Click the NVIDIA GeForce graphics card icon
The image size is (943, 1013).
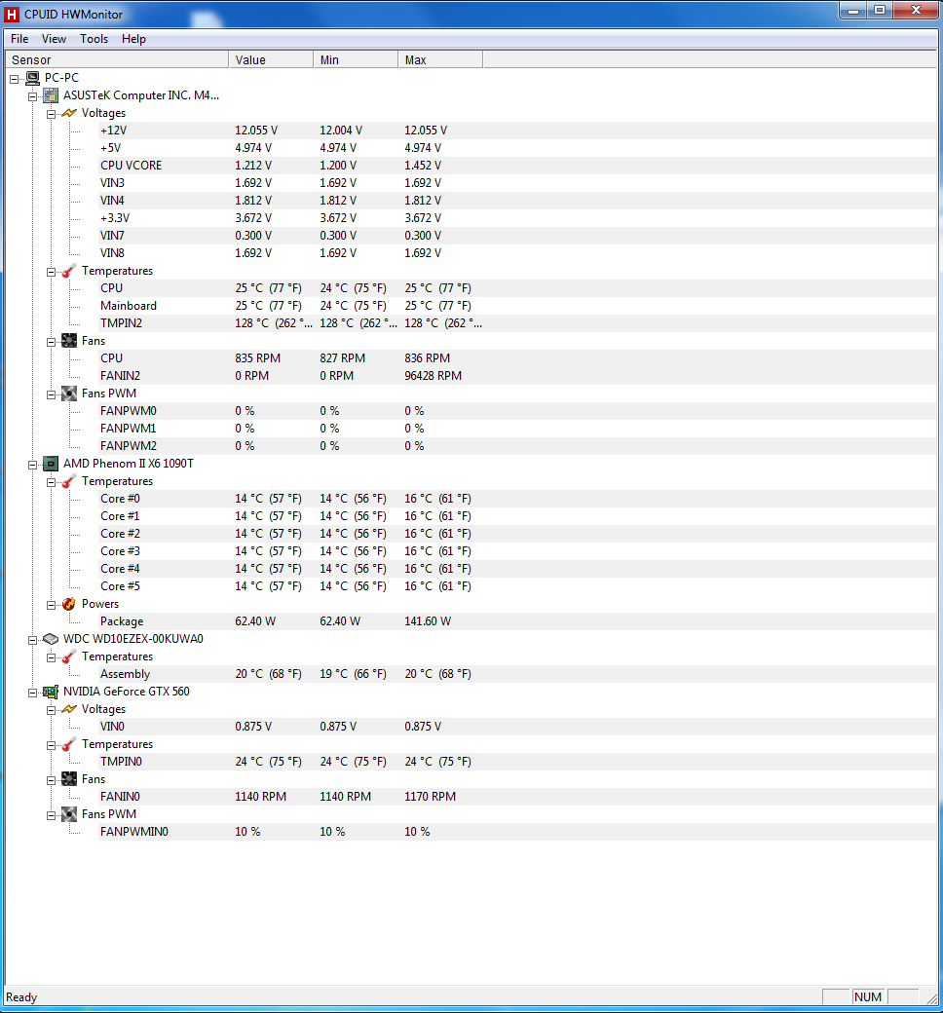[x=51, y=692]
